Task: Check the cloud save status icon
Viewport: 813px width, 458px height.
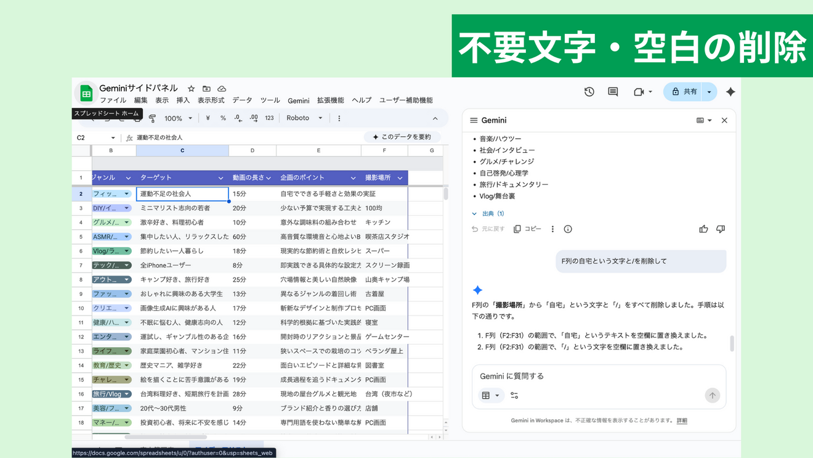Action: 222,89
